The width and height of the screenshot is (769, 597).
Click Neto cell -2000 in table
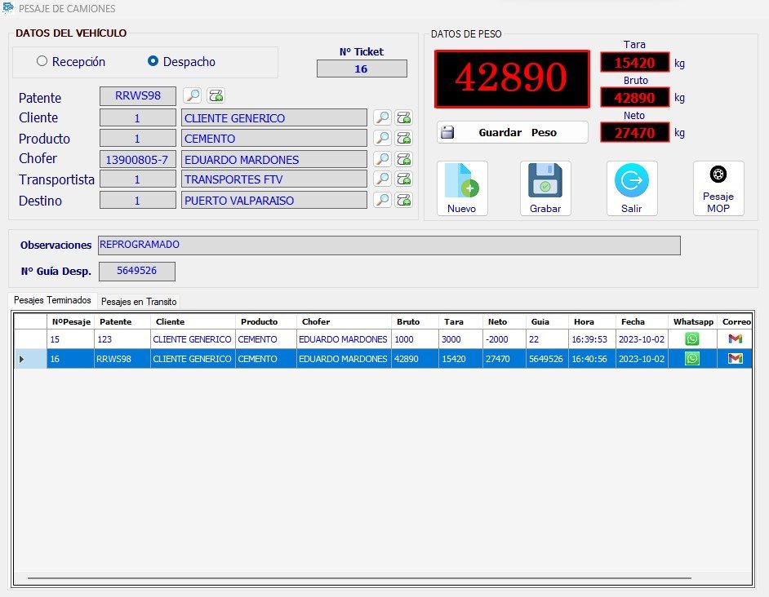505,339
